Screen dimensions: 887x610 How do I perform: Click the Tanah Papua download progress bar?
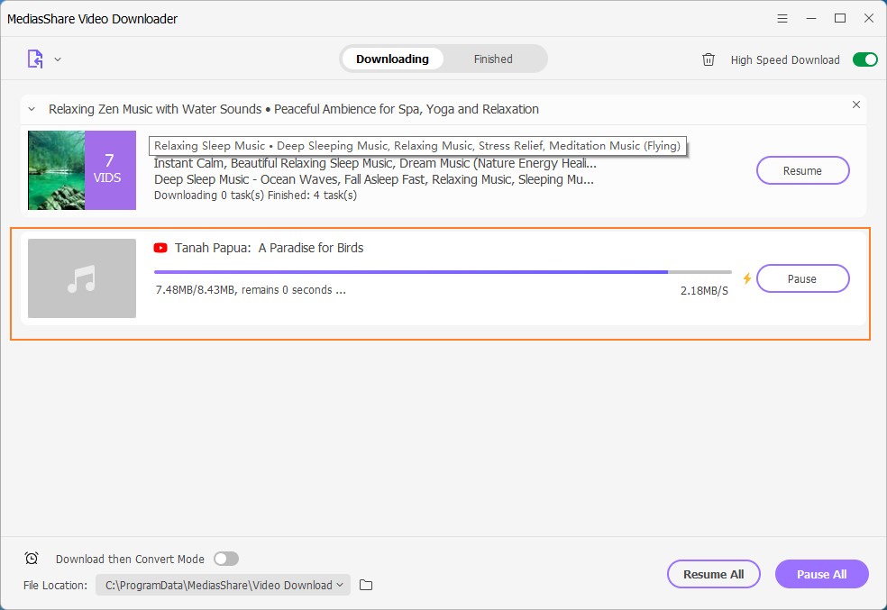click(x=442, y=271)
